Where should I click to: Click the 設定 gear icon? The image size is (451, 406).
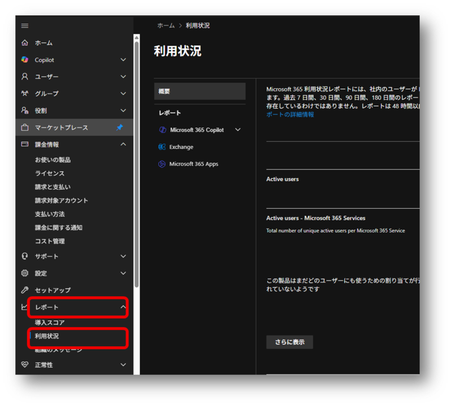(x=25, y=273)
